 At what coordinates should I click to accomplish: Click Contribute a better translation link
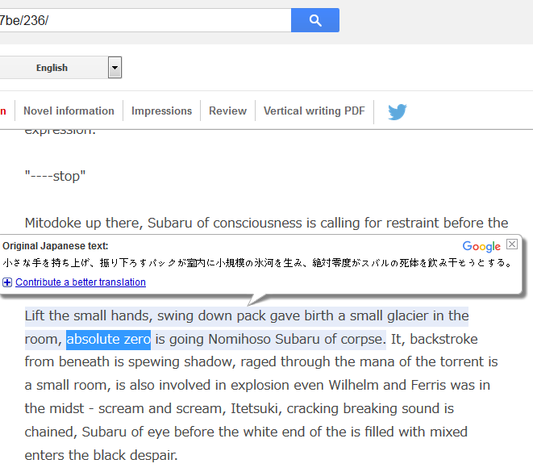coord(81,282)
